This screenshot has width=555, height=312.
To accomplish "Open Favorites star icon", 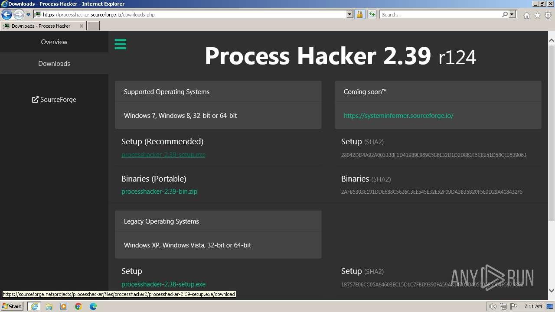I will (537, 15).
